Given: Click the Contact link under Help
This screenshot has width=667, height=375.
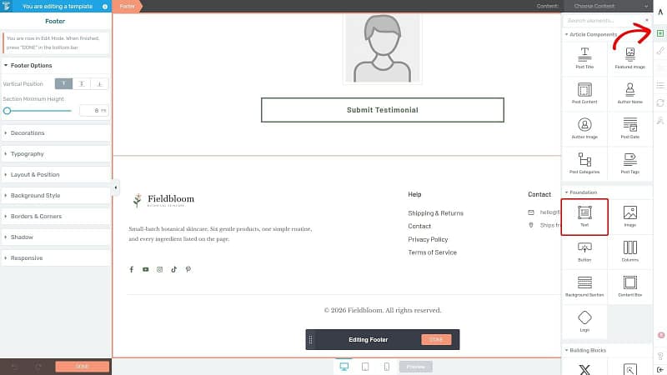Looking at the screenshot, I should pos(419,226).
